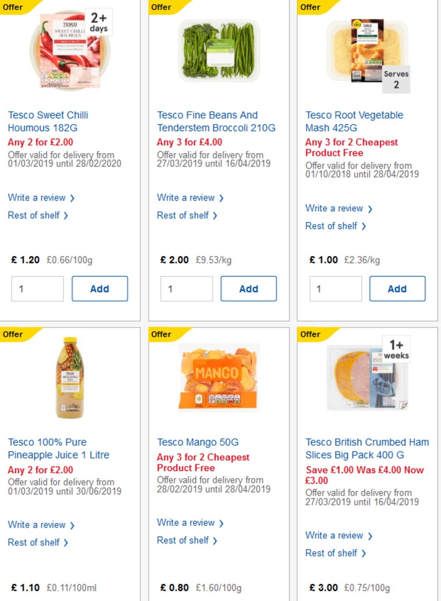Add the Sweet Chilli Houmous to basket

click(99, 289)
